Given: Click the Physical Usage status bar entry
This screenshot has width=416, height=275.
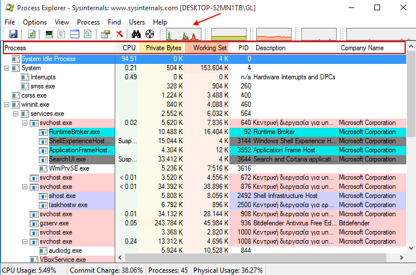Looking at the screenshot, I should [228, 270].
